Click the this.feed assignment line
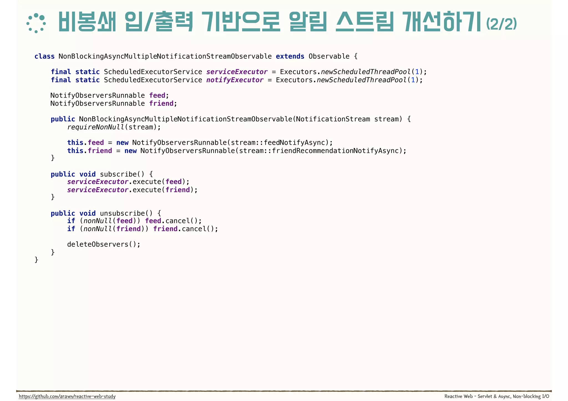Viewport: 568px width, 401px height. click(x=200, y=142)
